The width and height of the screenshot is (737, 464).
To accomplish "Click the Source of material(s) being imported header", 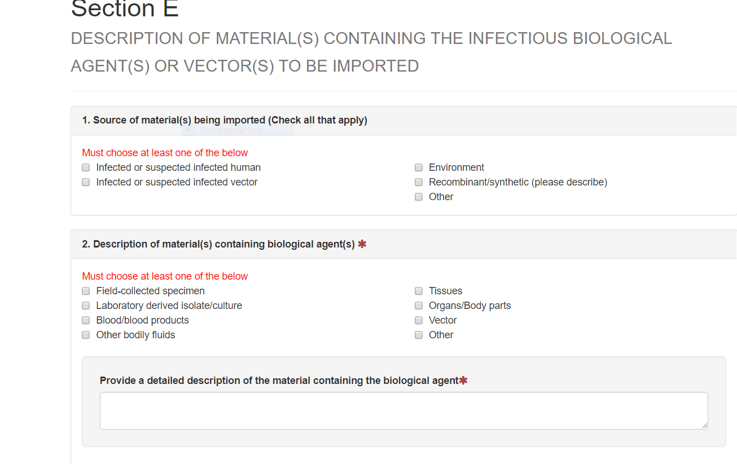I will coord(225,120).
